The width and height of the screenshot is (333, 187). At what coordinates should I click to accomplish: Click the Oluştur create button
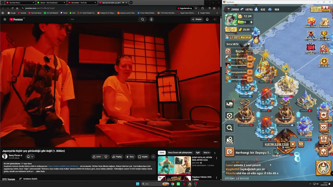point(197,19)
